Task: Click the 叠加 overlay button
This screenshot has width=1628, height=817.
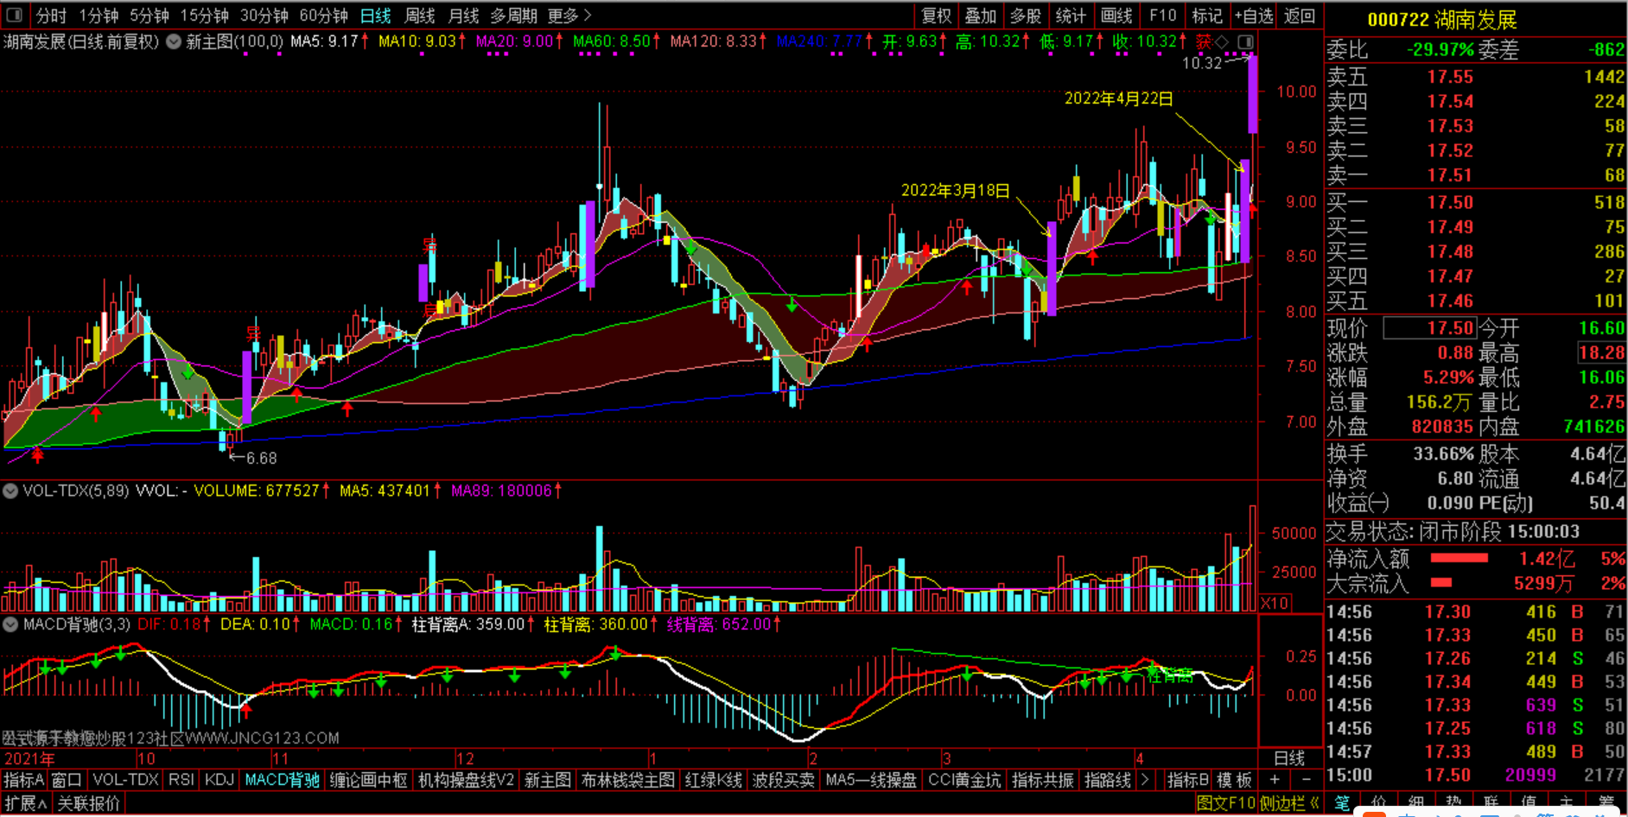Action: click(x=981, y=16)
